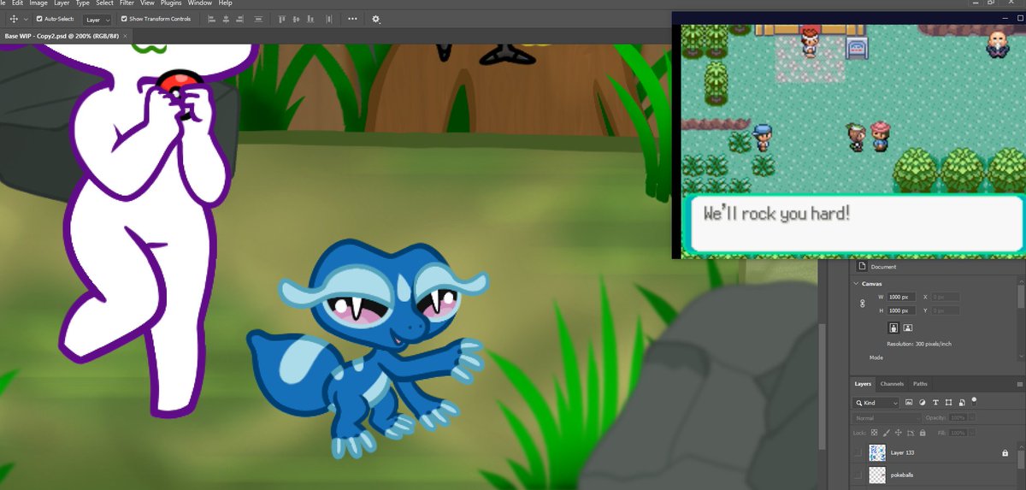
Task: Click the pokeballs layer thumbnail
Action: coord(877,475)
